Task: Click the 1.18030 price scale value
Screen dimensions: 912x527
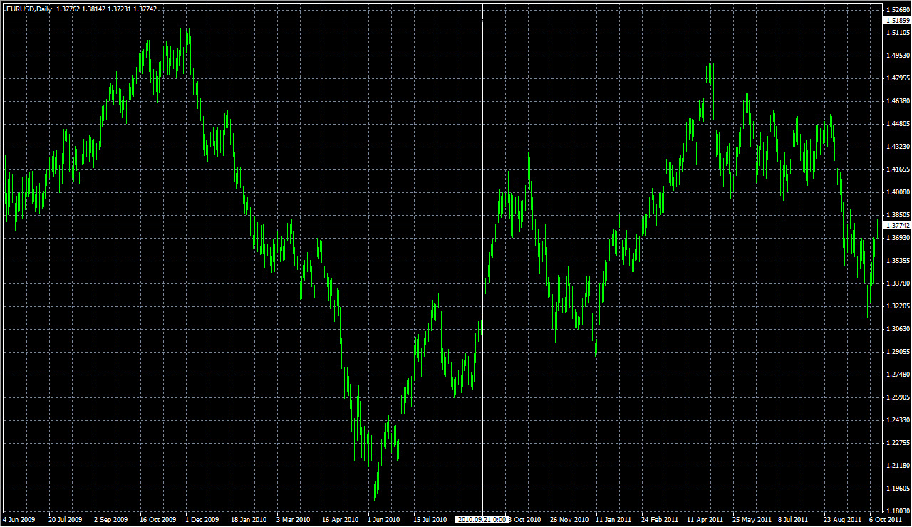Action: click(x=898, y=511)
